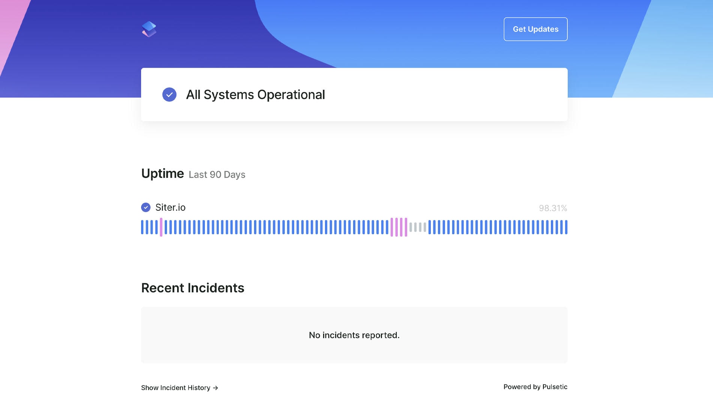Click the Get Updates button
Image resolution: width=713 pixels, height=404 pixels.
pos(536,29)
